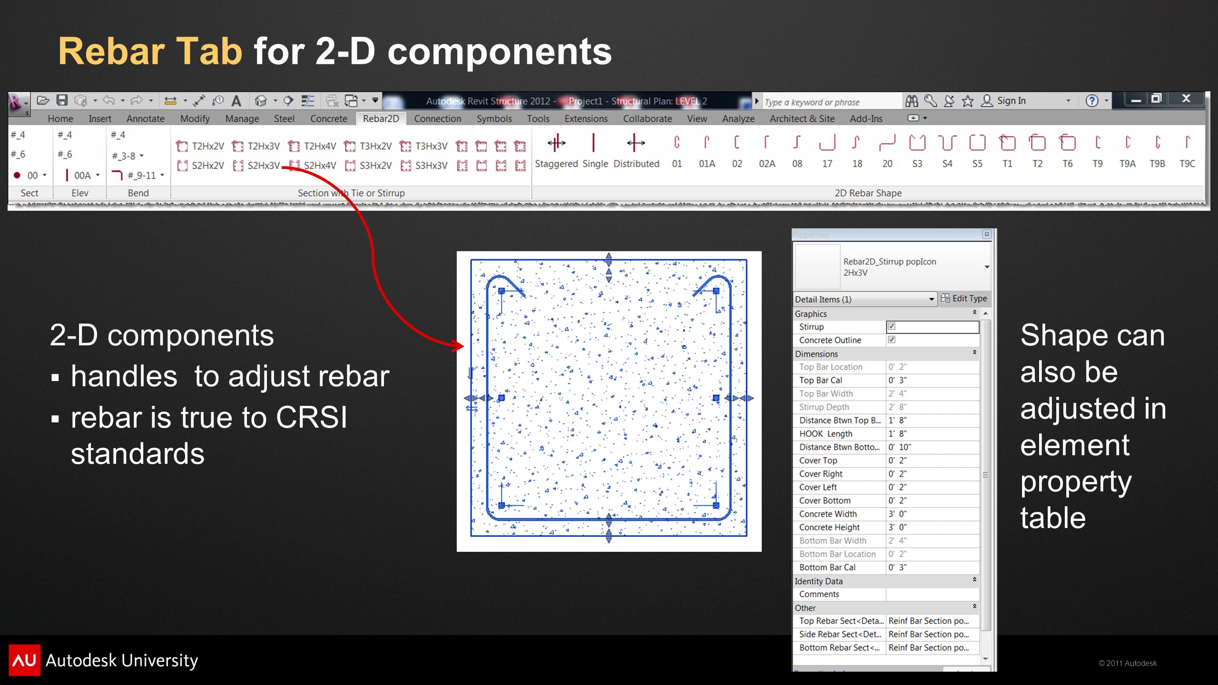Image resolution: width=1218 pixels, height=685 pixels.
Task: Select 2D rebar shape 17
Action: coord(827,151)
